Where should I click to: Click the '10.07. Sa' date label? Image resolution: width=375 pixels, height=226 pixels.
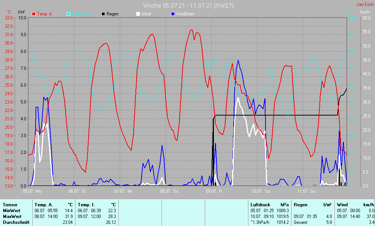coord(260,191)
